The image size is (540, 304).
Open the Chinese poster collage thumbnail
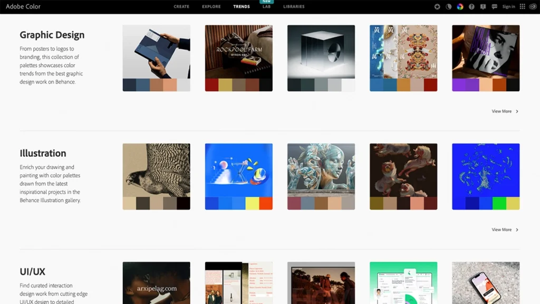point(403,52)
